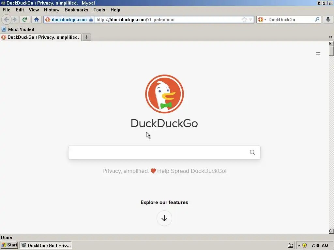This screenshot has width=334, height=250.
Task: Open the List all tabs button
Action: [x=331, y=37]
